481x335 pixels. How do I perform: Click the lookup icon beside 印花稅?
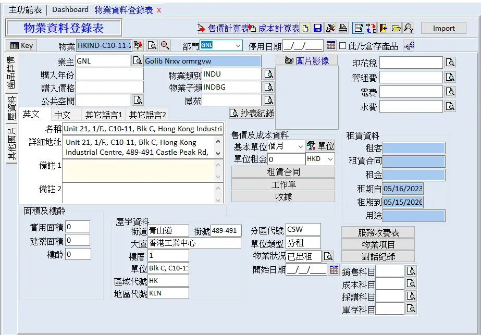coord(450,63)
